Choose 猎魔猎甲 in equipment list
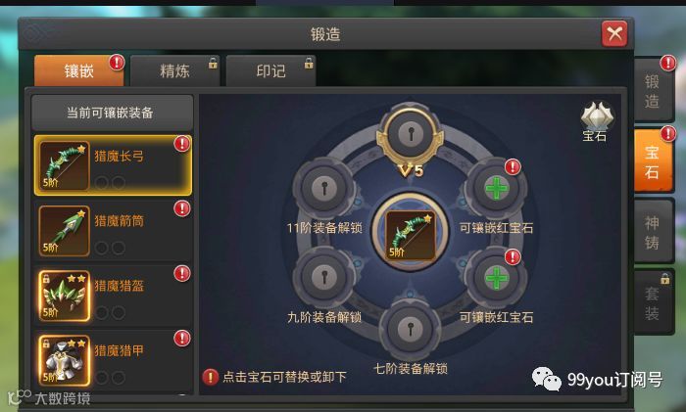 (113, 360)
